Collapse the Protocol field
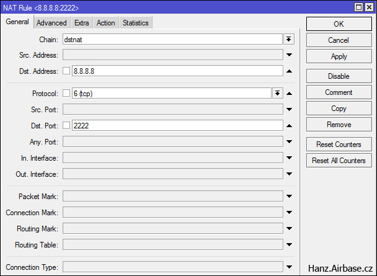The width and height of the screenshot is (377, 276). [289, 94]
